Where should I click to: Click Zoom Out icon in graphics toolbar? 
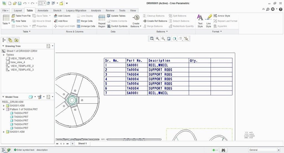[163, 39]
